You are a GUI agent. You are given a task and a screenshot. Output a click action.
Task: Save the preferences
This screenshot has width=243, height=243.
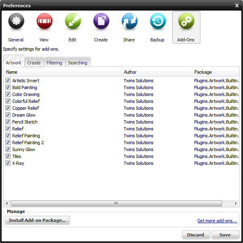[x=225, y=235]
